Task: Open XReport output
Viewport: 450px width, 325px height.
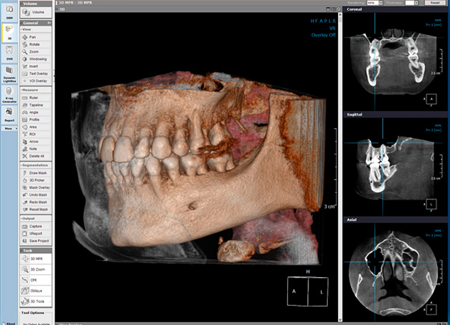Action: (36, 234)
